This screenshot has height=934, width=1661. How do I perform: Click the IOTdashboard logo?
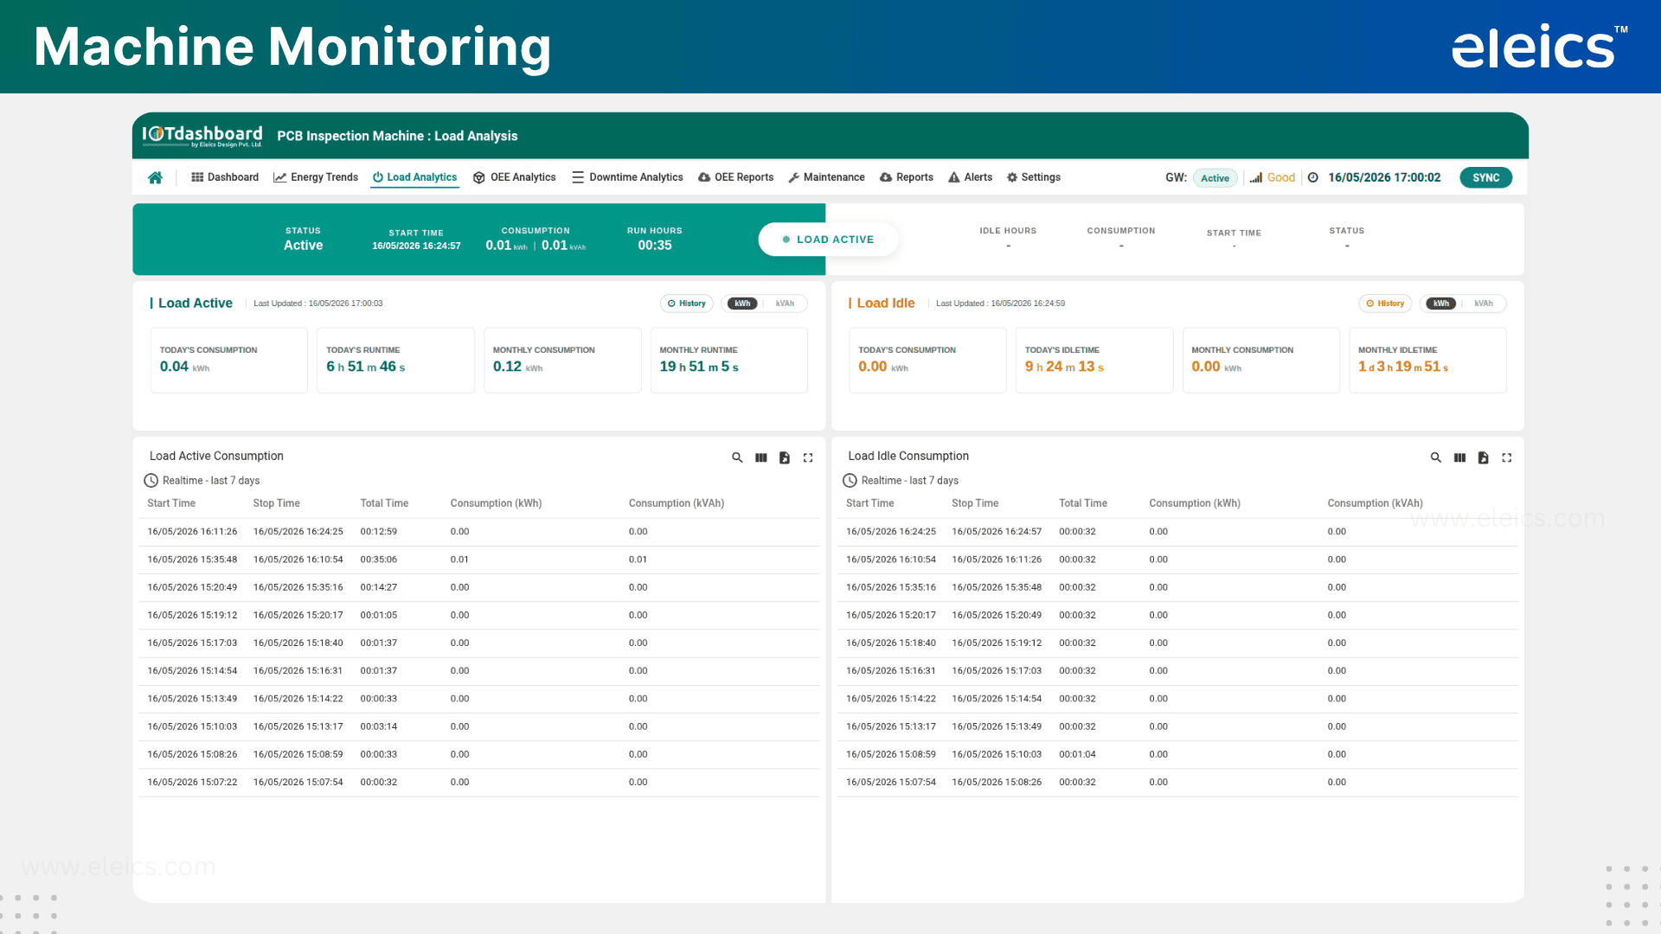pos(202,135)
